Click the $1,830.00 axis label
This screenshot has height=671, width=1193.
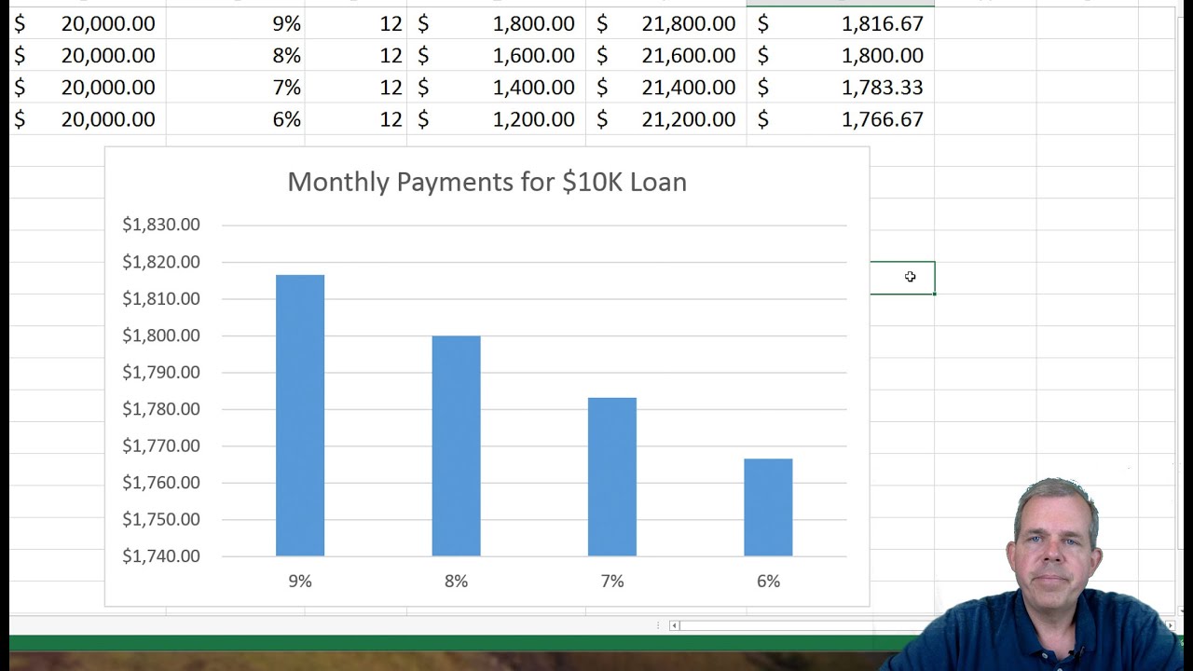[x=161, y=225]
